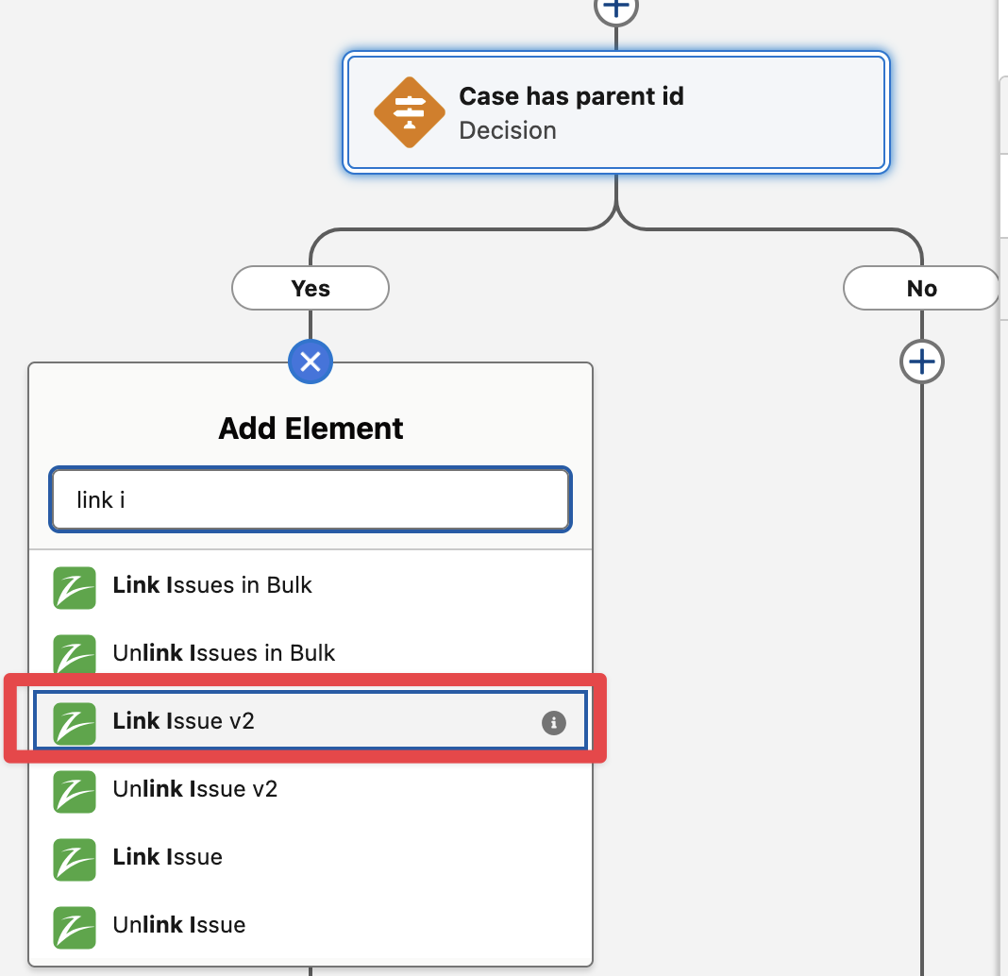Viewport: 1008px width, 976px height.
Task: Click green icon for Link Issues in Bulk
Action: pyautogui.click(x=75, y=586)
